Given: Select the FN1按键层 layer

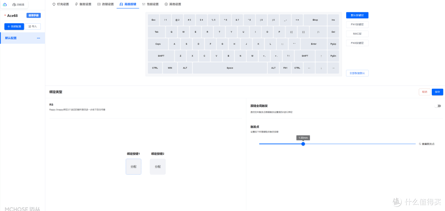Looking at the screenshot, I should [x=357, y=25].
